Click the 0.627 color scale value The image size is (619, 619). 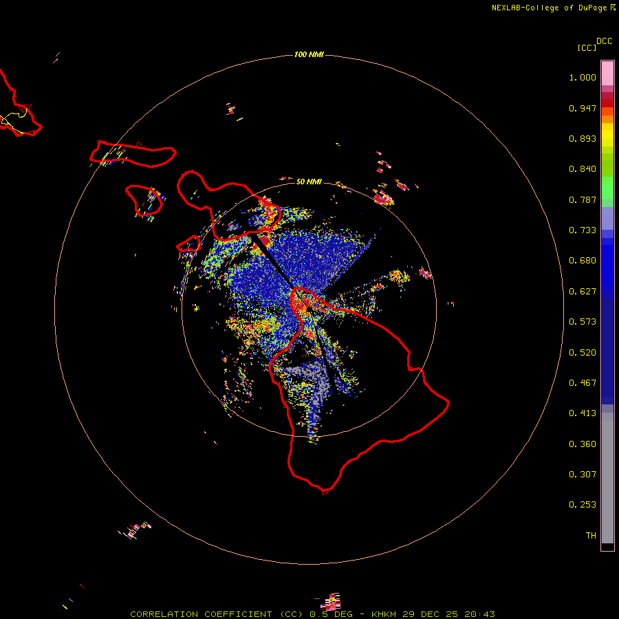click(x=583, y=292)
